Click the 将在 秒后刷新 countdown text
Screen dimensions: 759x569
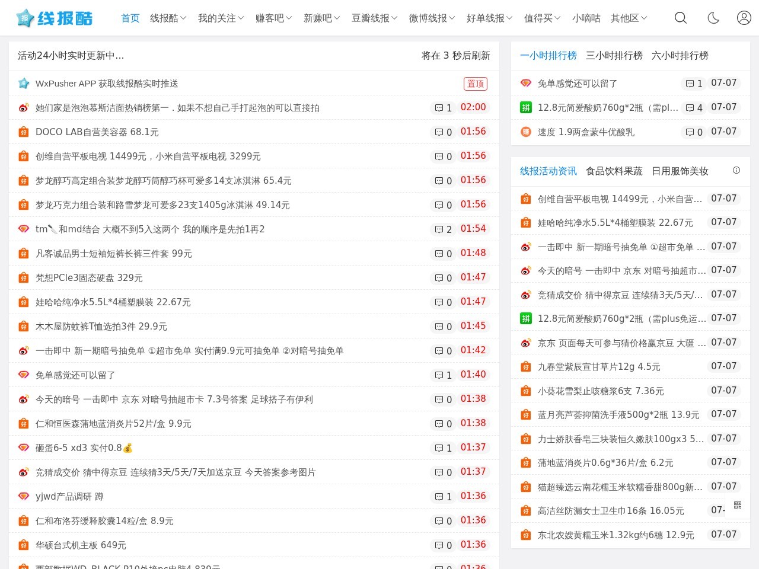click(456, 56)
